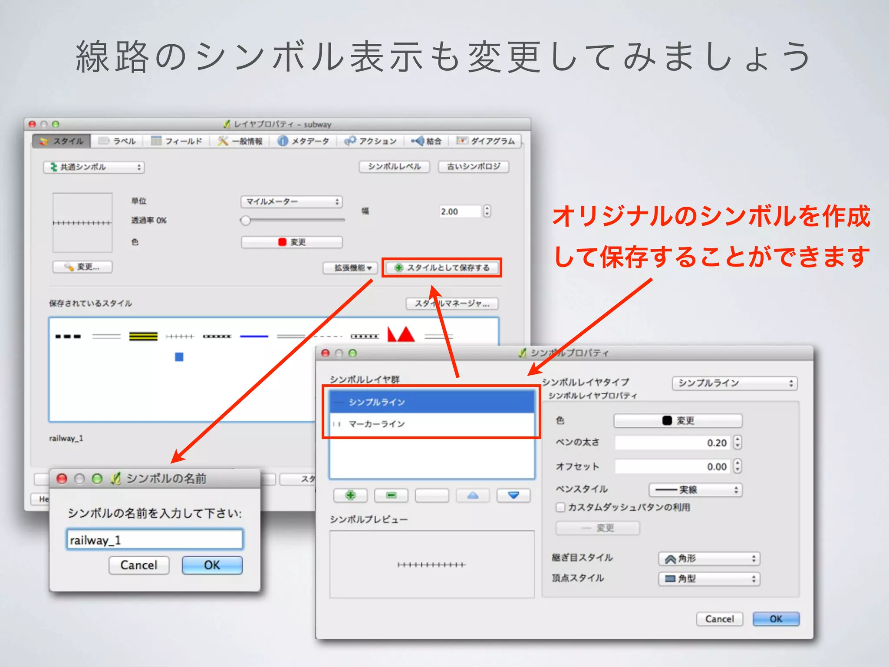The width and height of the screenshot is (889, 667).
Task: Switch to the ラベル tab
Action: point(117,141)
